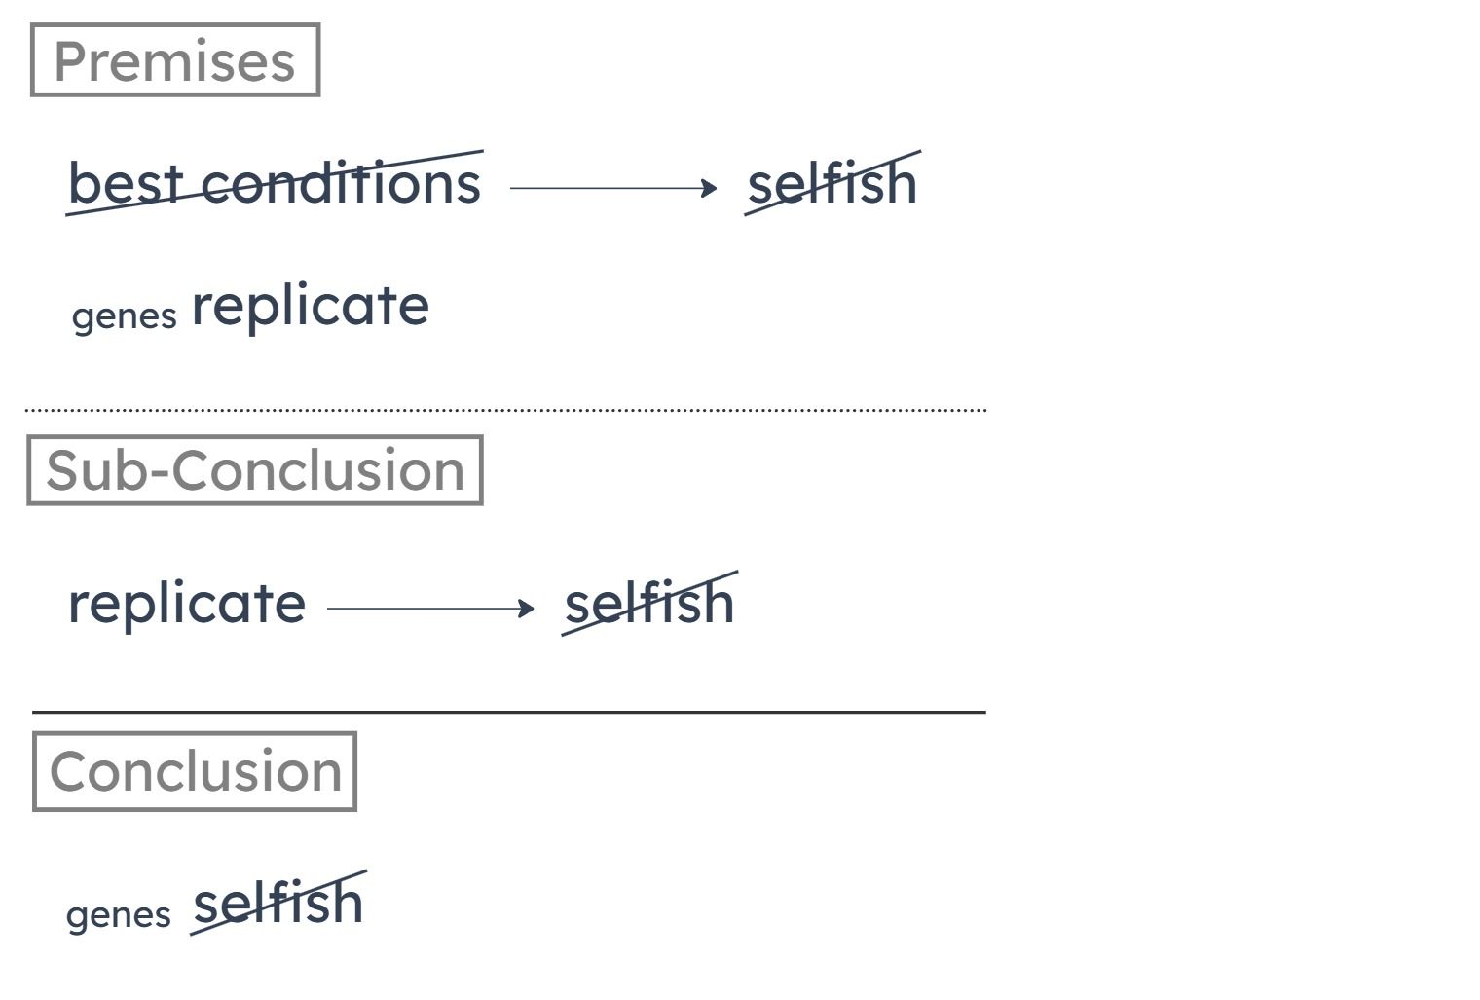The image size is (1480, 1000).
Task: Select crossed-out 'selfish' in Sub-Conclusion
Action: click(x=649, y=604)
